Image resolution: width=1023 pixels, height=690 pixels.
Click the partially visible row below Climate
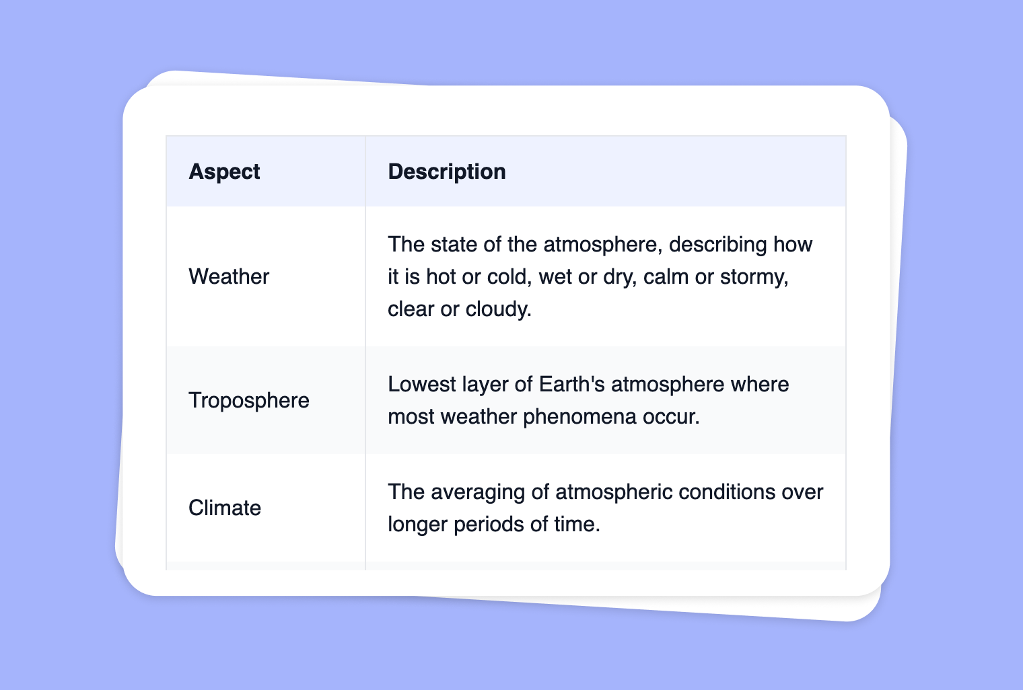[x=506, y=566]
